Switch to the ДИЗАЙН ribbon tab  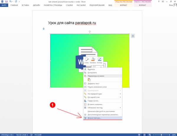pos(37,5)
